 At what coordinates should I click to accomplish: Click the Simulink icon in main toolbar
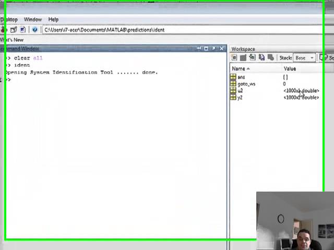click(x=3, y=30)
